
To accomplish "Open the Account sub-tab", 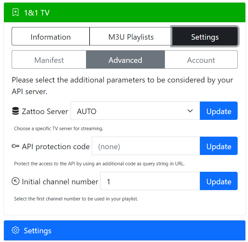I will (x=201, y=60).
